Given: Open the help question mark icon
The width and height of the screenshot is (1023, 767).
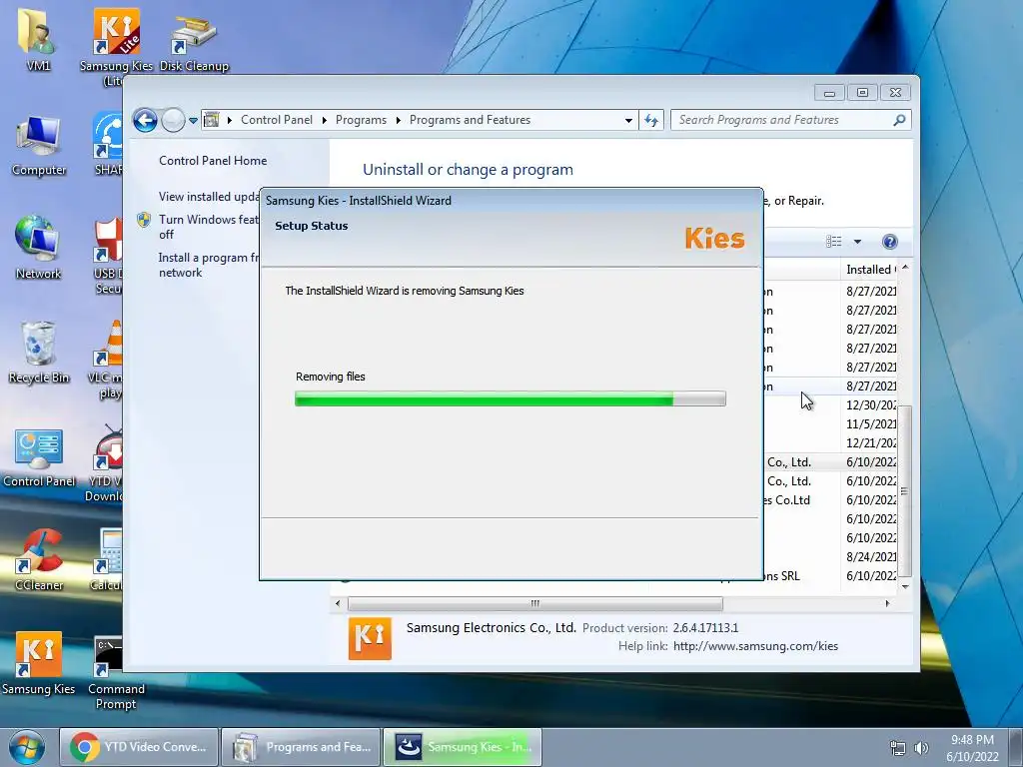Looking at the screenshot, I should (x=889, y=242).
